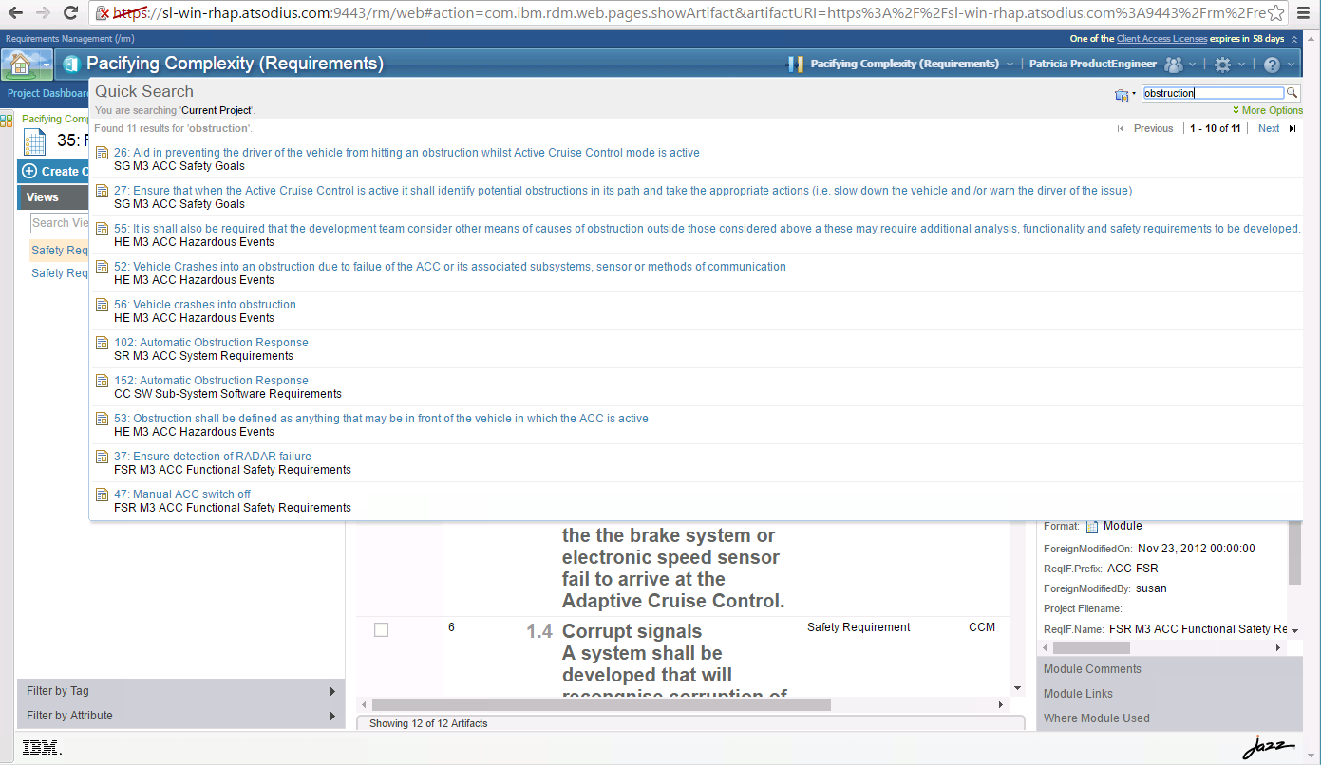Open result 27 Ensure Active Cruise Control
This screenshot has width=1321, height=765.
(x=623, y=191)
